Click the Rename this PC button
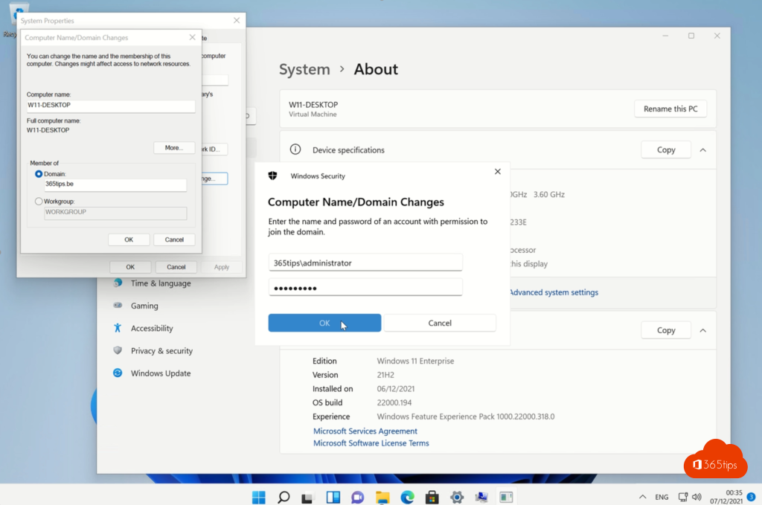Image resolution: width=762 pixels, height=505 pixels. click(x=670, y=109)
